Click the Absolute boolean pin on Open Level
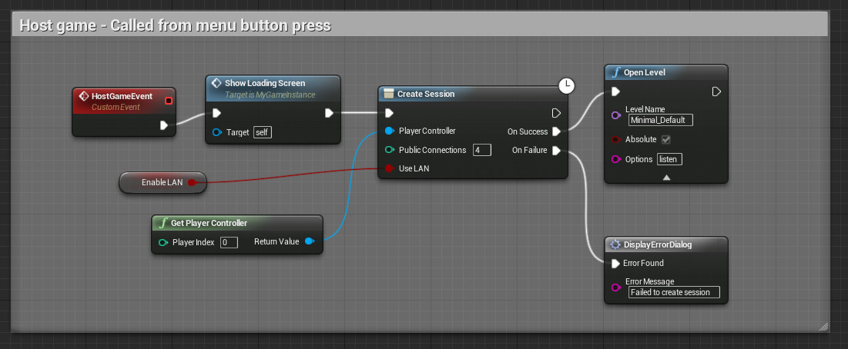The width and height of the screenshot is (848, 349). click(615, 140)
